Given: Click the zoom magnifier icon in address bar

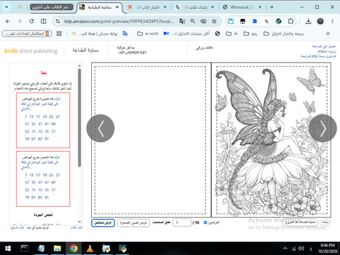Looking at the screenshot, I should tap(192, 21).
